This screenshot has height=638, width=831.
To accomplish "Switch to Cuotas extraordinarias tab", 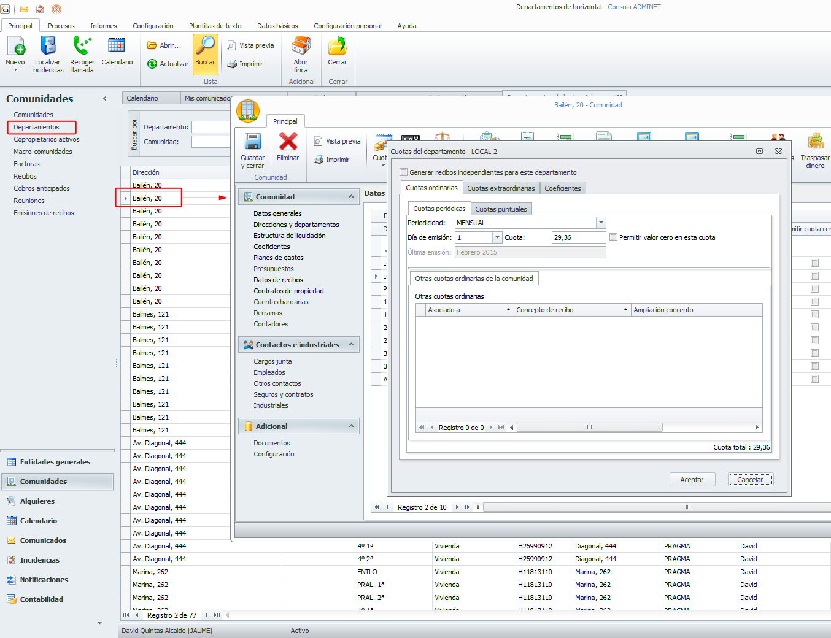I will coord(501,188).
